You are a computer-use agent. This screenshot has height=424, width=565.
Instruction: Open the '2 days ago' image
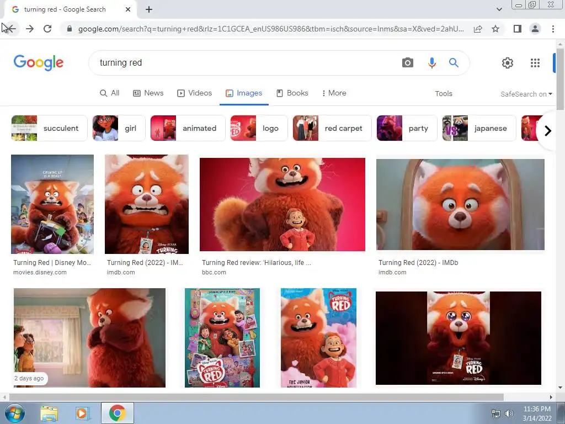89,338
